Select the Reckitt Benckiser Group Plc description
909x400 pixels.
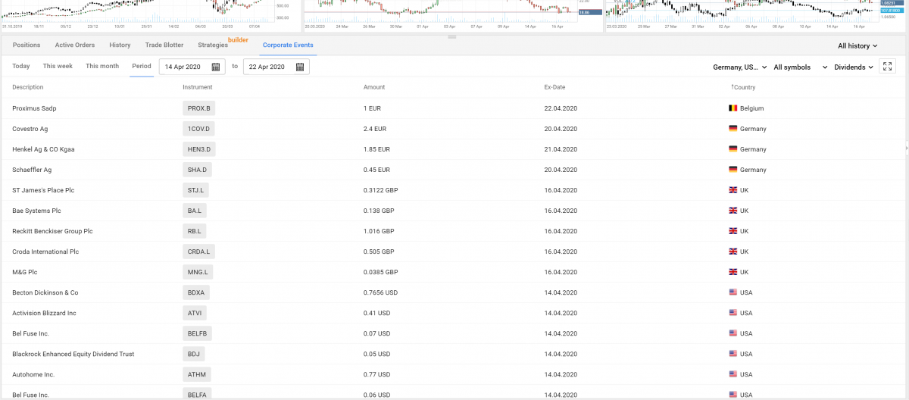(x=52, y=231)
